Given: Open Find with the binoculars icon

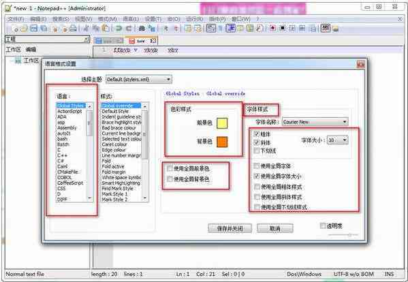Looking at the screenshot, I should point(142,29).
